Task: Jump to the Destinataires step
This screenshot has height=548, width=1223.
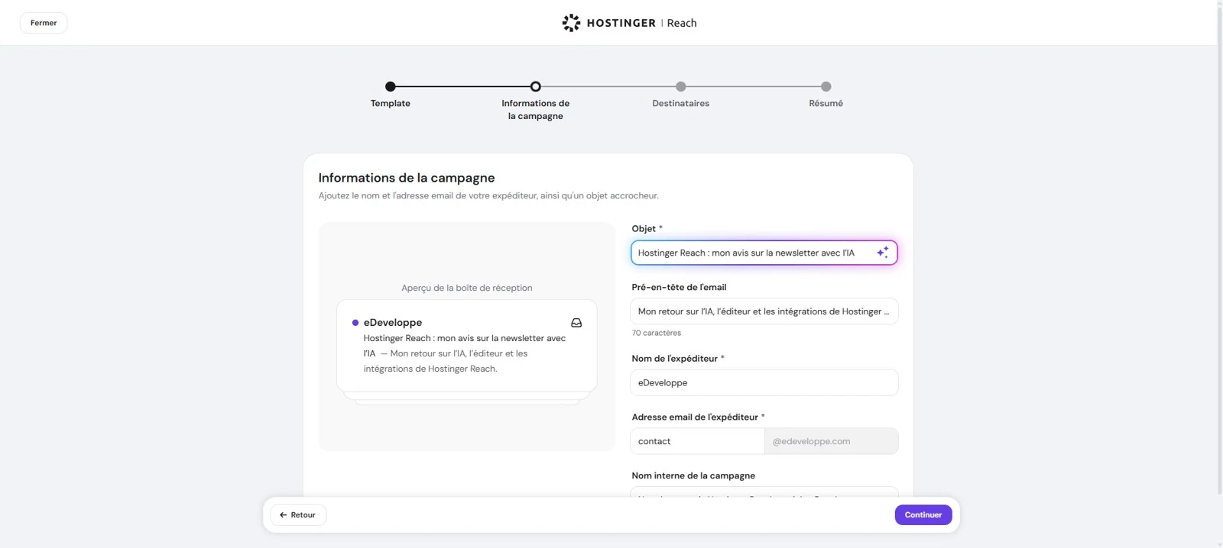Action: 681,87
